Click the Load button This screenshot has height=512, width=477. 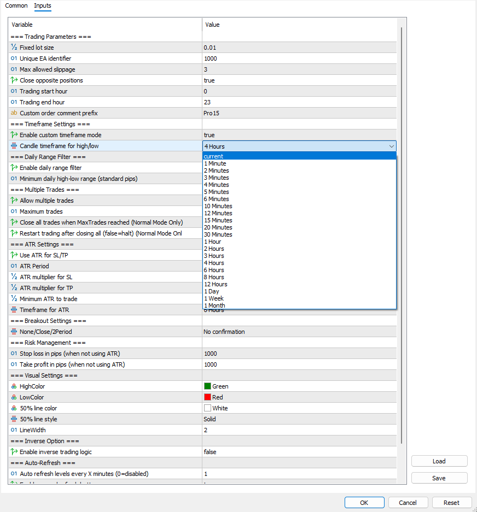(x=439, y=461)
